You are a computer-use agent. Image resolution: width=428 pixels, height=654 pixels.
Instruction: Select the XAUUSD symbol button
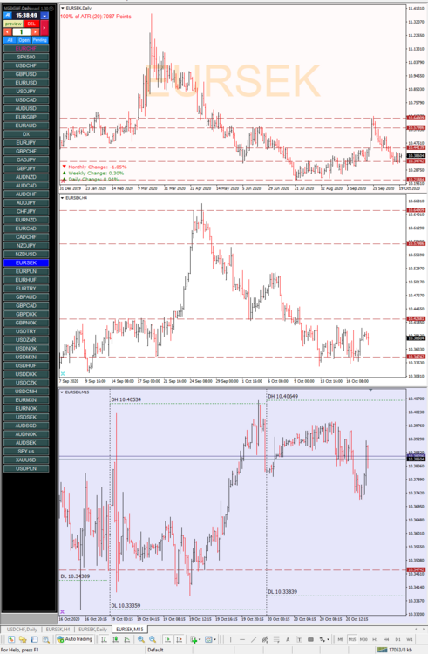click(26, 460)
